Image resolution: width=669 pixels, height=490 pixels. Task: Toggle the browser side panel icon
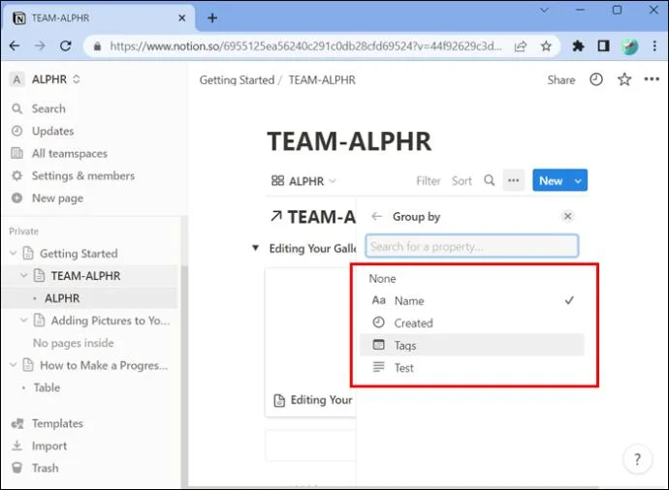603,46
